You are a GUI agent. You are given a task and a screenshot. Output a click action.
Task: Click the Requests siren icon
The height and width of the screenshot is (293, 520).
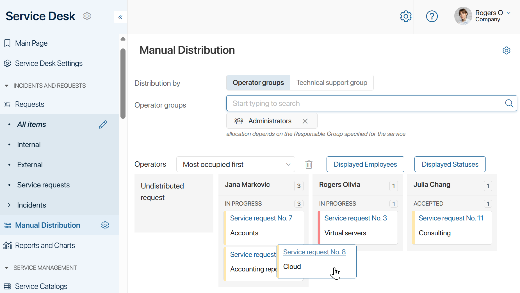click(x=7, y=104)
